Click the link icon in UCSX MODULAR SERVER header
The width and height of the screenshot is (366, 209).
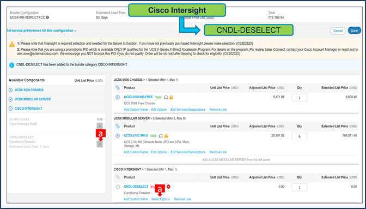(118, 126)
